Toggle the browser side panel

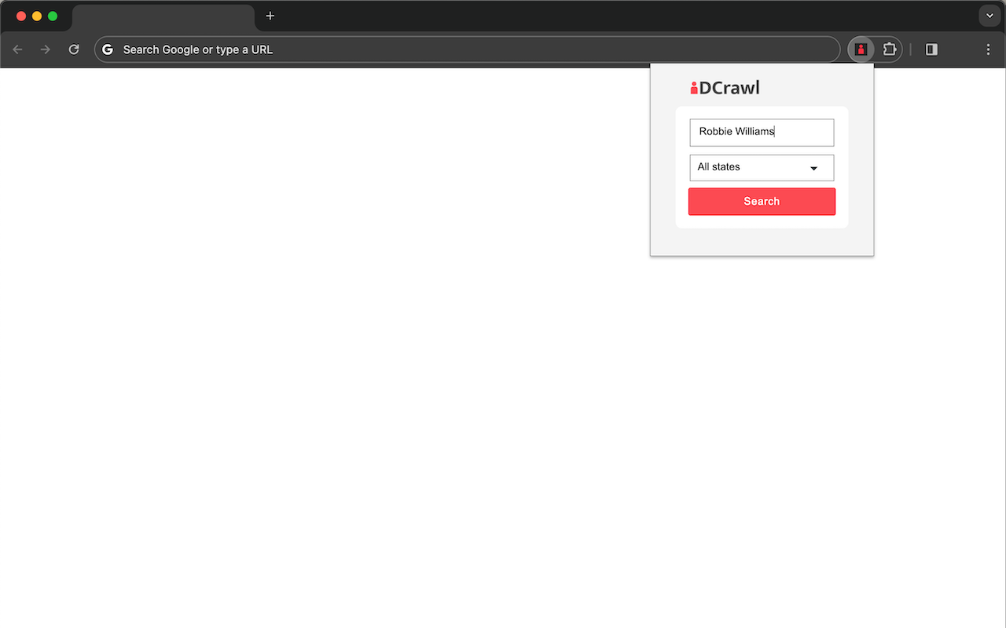pos(931,49)
